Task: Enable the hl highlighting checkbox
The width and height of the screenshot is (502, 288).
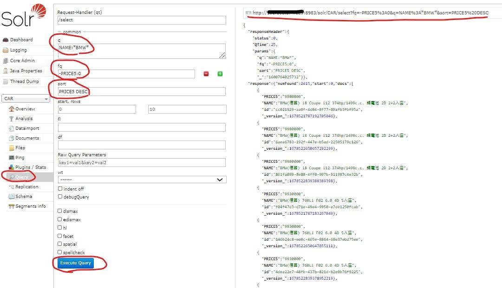Action: 59,228
